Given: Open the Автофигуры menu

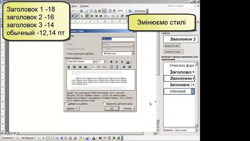Looking at the screenshot, I should (29, 138).
